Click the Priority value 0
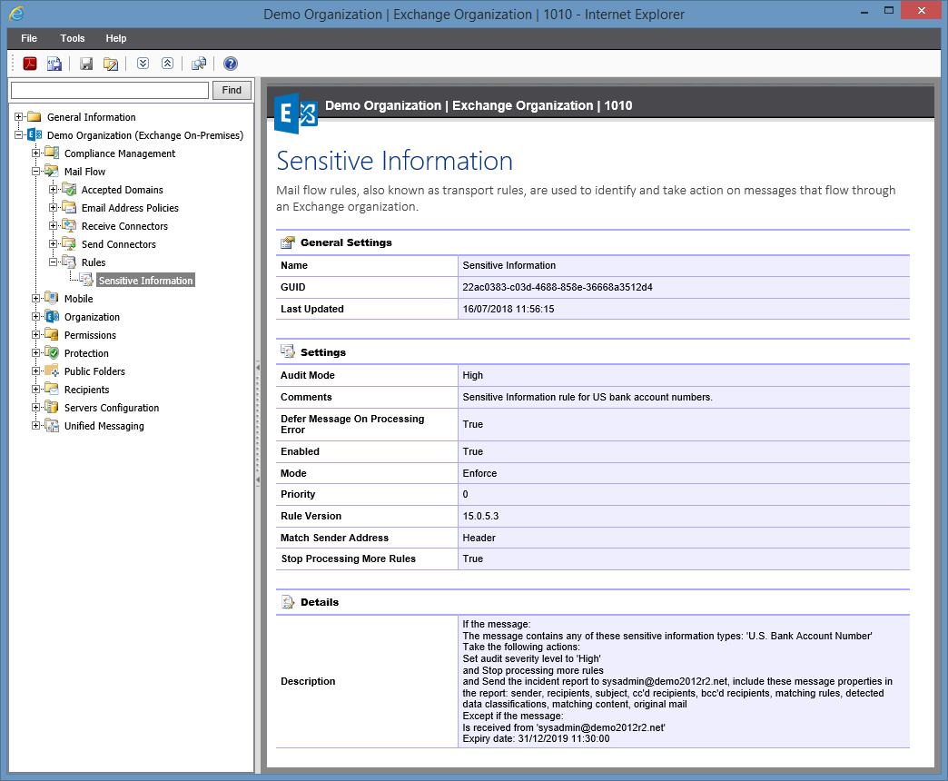 tap(465, 494)
